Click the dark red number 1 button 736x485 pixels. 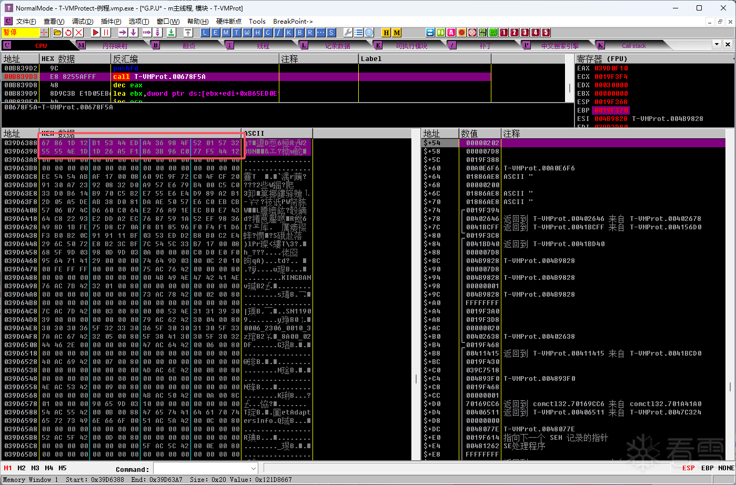[x=503, y=33]
